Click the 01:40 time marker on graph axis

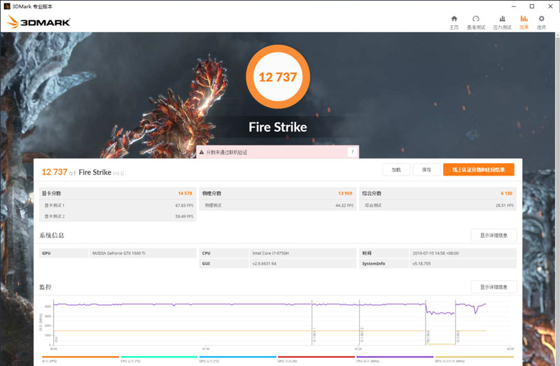click(206, 349)
